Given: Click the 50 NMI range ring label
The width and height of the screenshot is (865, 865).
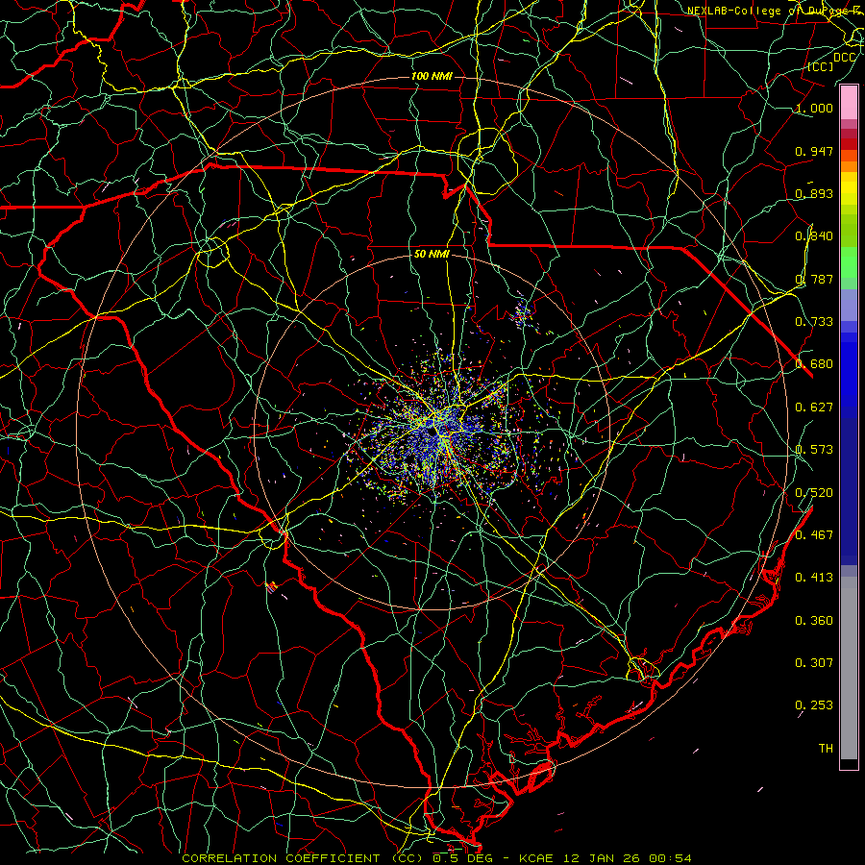Looking at the screenshot, I should [x=432, y=254].
